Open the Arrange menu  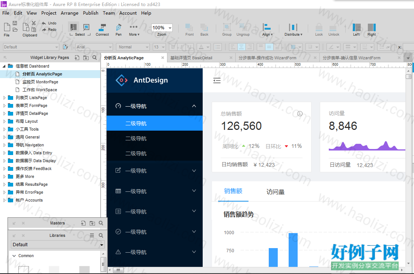[69, 13]
